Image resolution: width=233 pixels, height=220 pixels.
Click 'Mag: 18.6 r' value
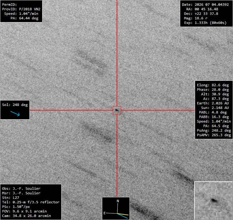coord(196,18)
